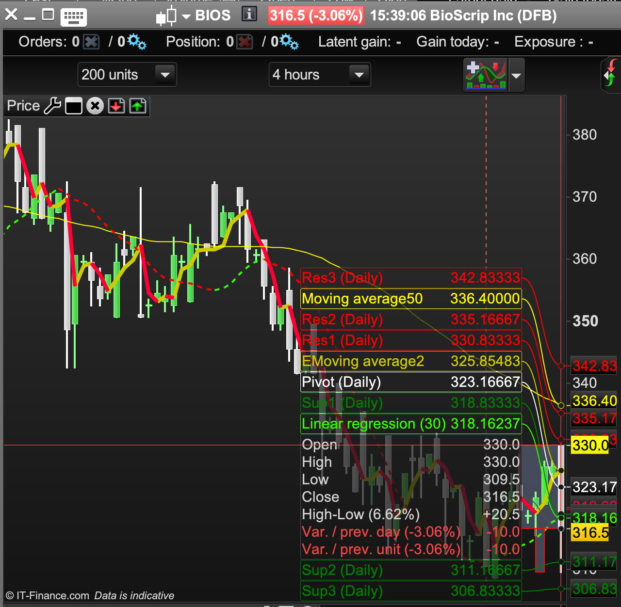The height and width of the screenshot is (607, 621).
Task: Move Price panel down with the red arrow
Action: pos(116,106)
